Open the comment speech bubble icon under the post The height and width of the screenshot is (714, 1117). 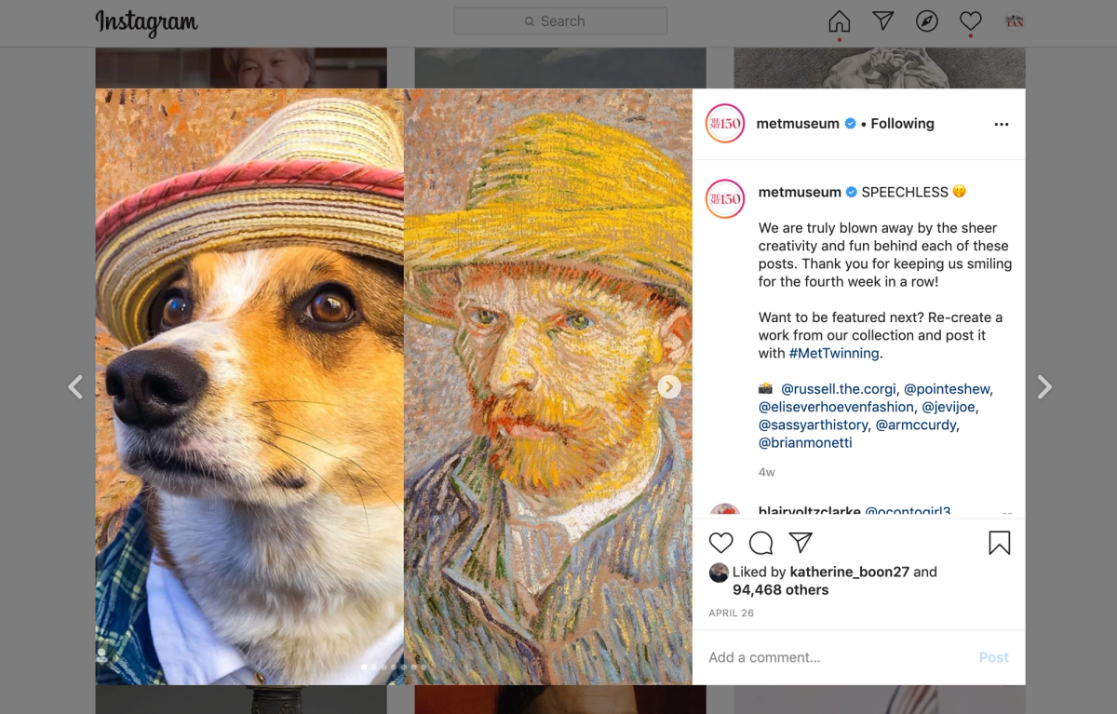(760, 543)
